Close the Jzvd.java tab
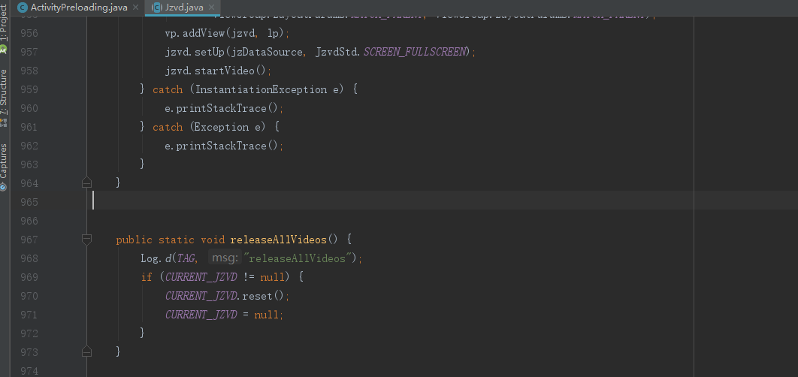This screenshot has width=798, height=377. click(x=212, y=8)
